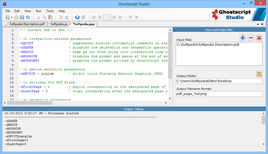The image size is (268, 154).
Task: Click the Input and Output files header
Action: [219, 30]
